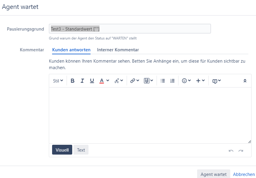Click the insert link icon
256x178 pixels.
click(133, 81)
